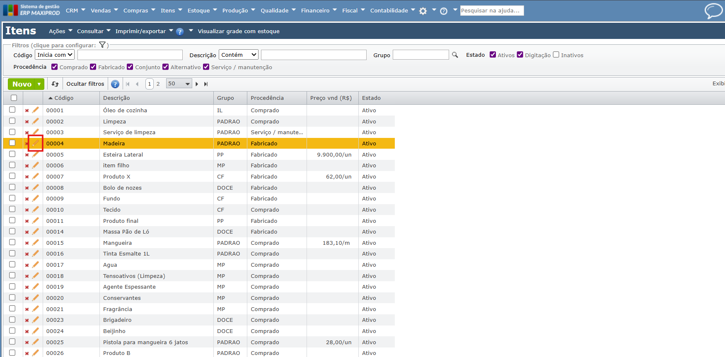Open the filter funnel configuration icon

pos(102,45)
